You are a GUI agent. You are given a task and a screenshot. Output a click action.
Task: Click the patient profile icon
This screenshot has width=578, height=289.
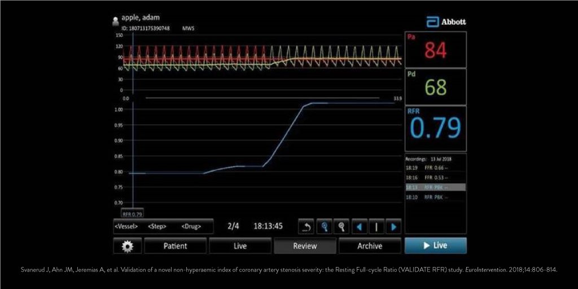115,21
